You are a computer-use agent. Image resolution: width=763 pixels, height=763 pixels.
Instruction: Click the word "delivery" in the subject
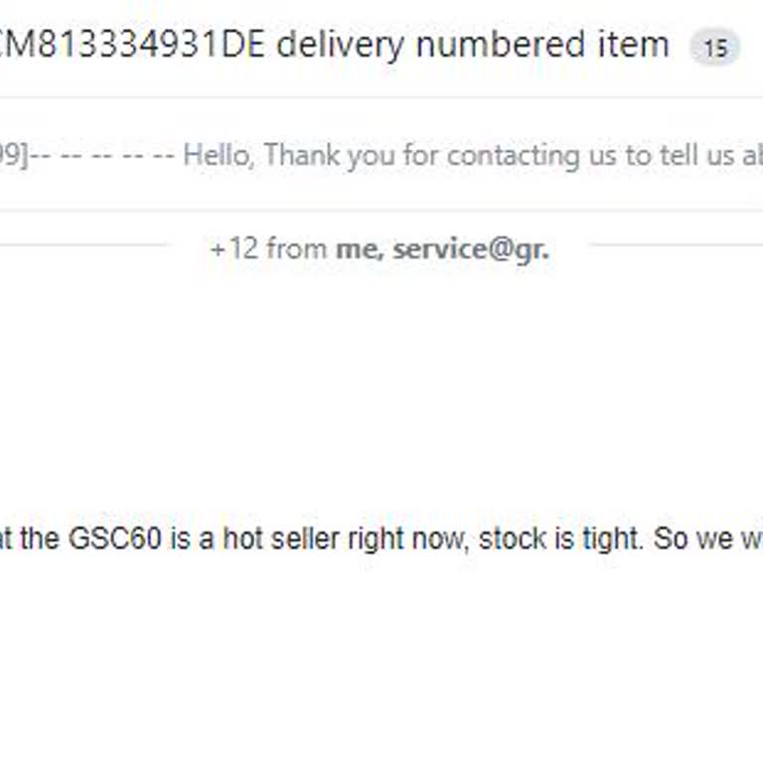point(344,45)
